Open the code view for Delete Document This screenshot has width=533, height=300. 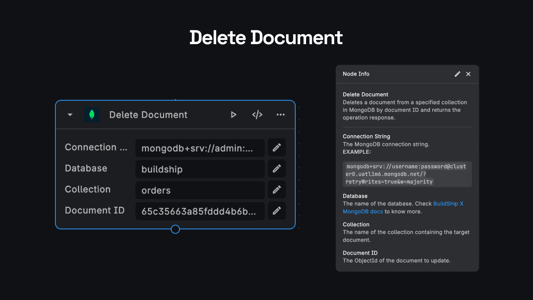click(x=257, y=115)
